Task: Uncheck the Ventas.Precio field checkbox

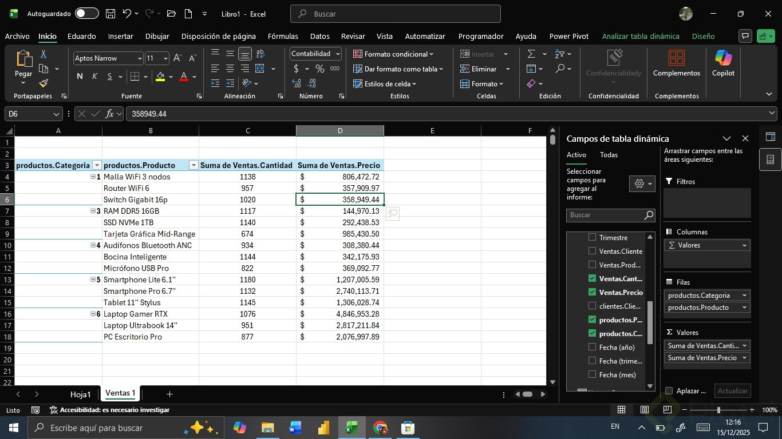Action: coord(593,292)
